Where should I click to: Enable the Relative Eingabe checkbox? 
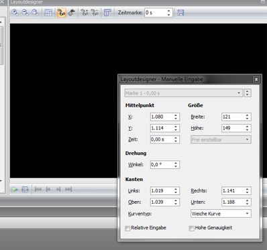[x=127, y=228]
